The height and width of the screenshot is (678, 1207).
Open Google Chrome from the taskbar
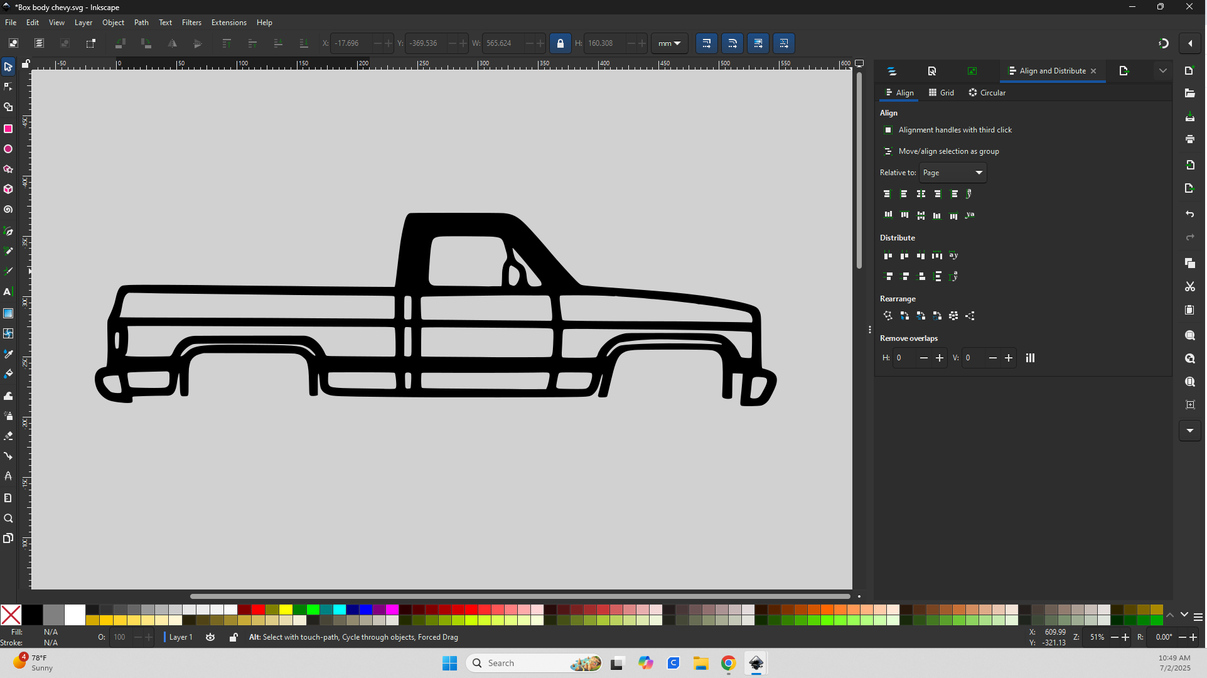tap(728, 664)
